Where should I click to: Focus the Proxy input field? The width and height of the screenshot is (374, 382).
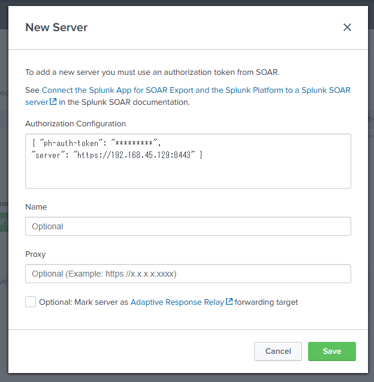tap(188, 274)
